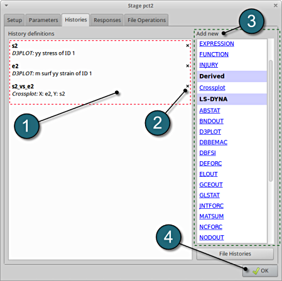Add a BNDOUT history
The width and height of the screenshot is (282, 281).
[211, 121]
